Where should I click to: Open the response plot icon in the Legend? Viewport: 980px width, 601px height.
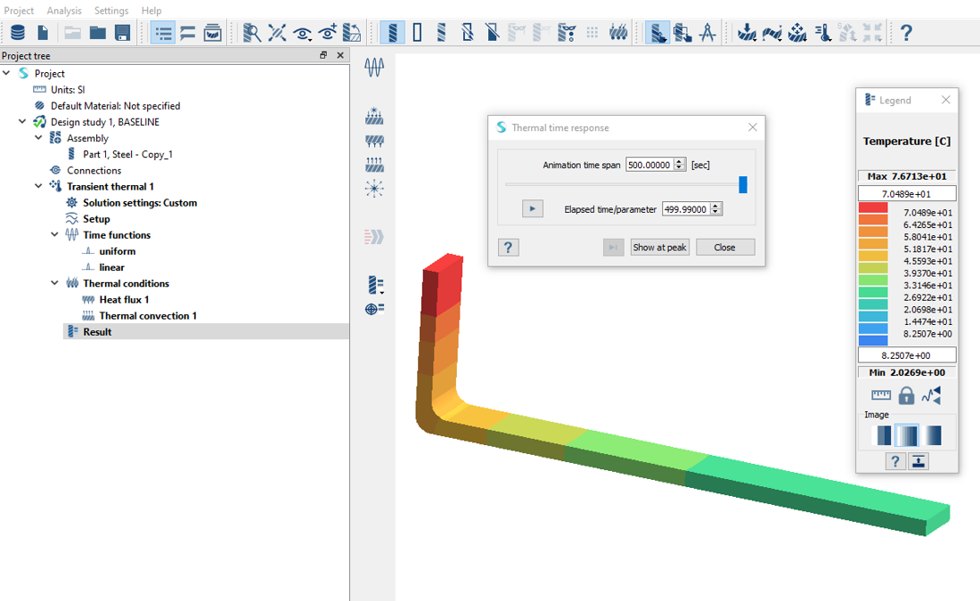click(x=930, y=394)
